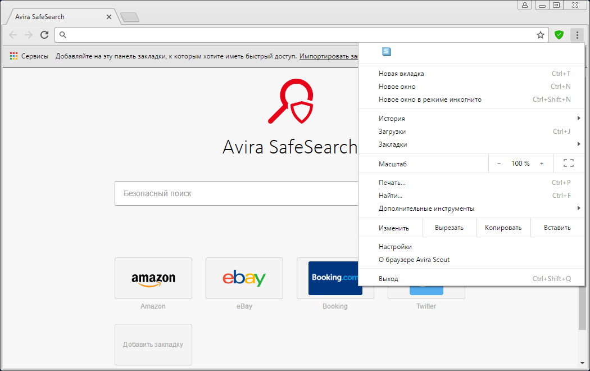Click the Вставить button
The image size is (590, 371).
point(557,228)
